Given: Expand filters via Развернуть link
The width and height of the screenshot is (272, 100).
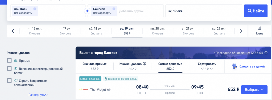Looking at the screenshot, I should [38, 95].
